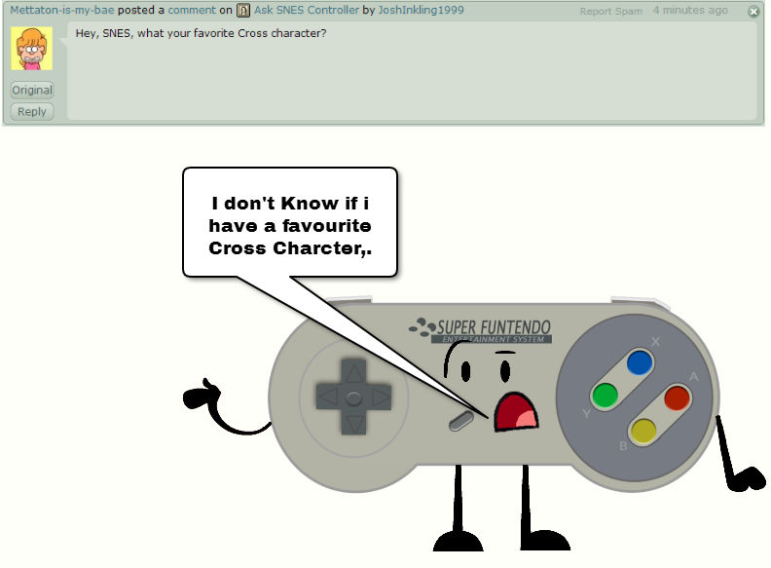The width and height of the screenshot is (771, 568).
Task: Click the 'SUPER FUNTENDO' logo text
Action: 494,327
